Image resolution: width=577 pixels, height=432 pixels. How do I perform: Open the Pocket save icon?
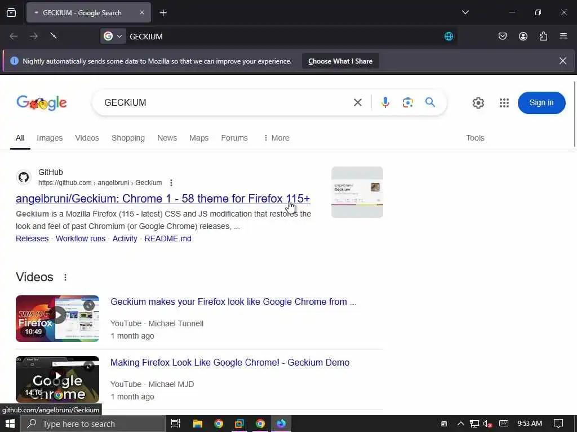coord(502,36)
